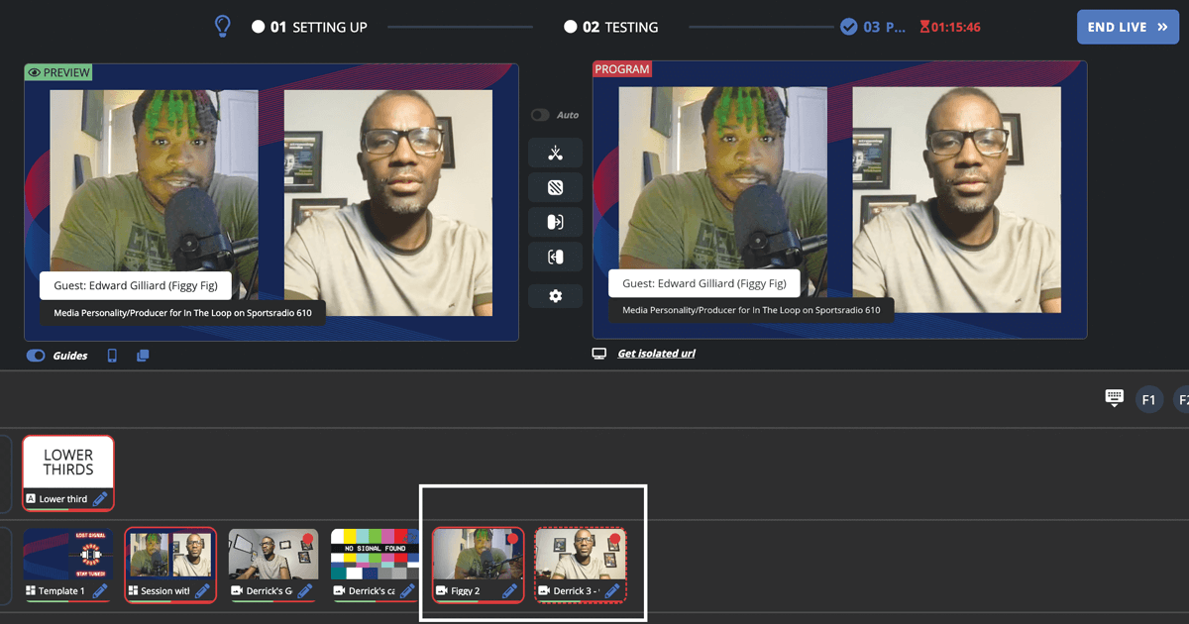Click the red live countdown timer
Screen dimensions: 1189x624
(x=950, y=27)
